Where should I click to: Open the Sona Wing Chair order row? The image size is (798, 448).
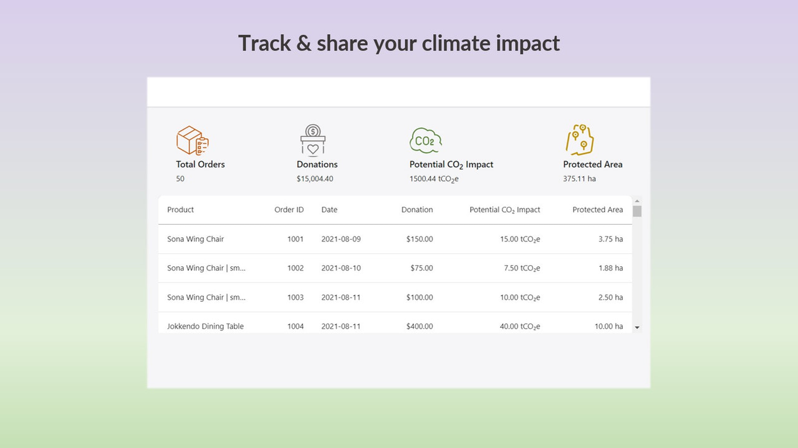pyautogui.click(x=195, y=239)
